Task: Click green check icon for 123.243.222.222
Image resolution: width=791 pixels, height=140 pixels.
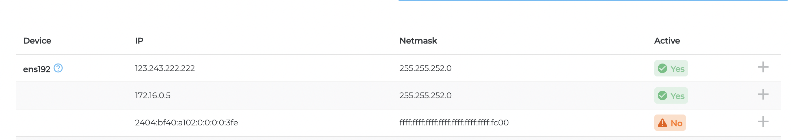Action: 662,69
